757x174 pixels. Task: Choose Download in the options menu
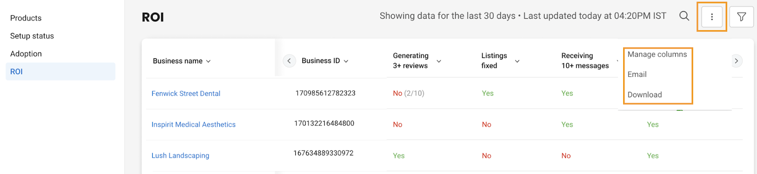644,95
